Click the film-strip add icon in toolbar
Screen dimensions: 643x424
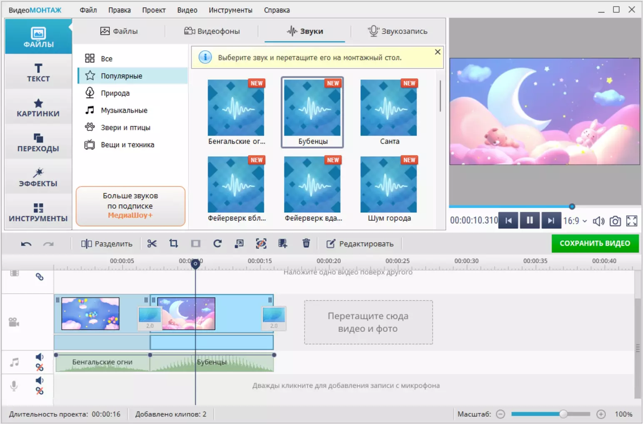(x=283, y=244)
